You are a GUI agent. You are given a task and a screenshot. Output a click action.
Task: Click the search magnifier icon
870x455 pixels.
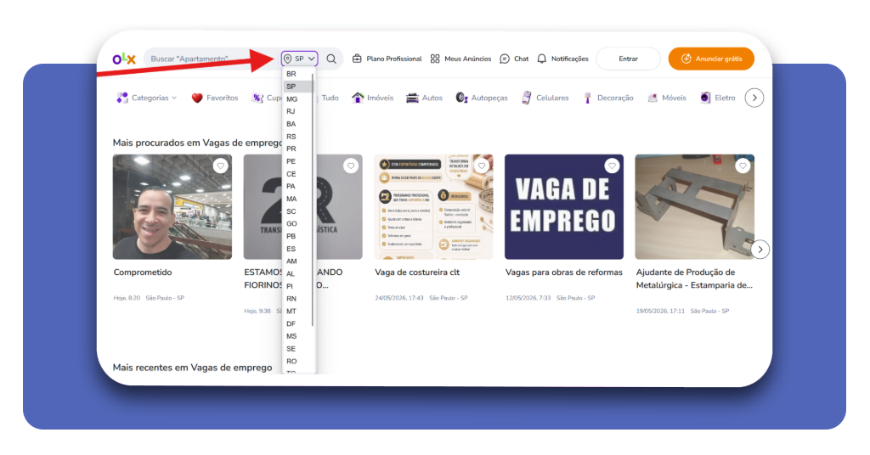pos(331,59)
